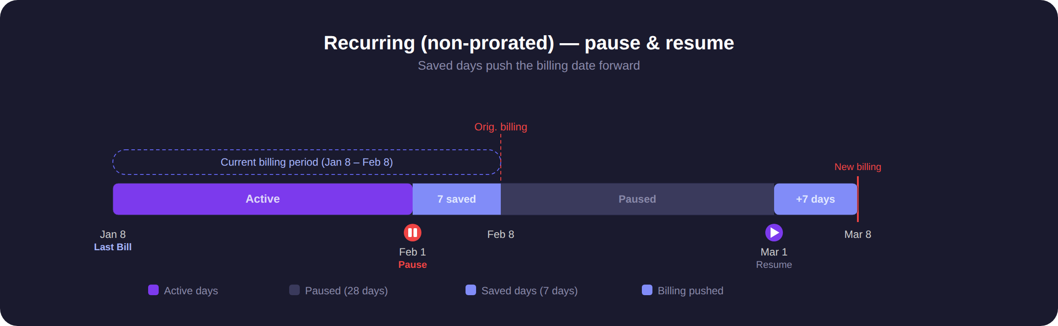Click the red pause icon at Feb 1
The width and height of the screenshot is (1058, 326).
[413, 233]
